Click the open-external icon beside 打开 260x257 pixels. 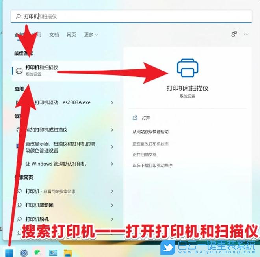(135, 118)
